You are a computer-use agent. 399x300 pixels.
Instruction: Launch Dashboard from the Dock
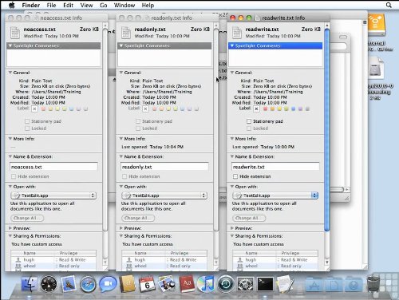(x=49, y=284)
